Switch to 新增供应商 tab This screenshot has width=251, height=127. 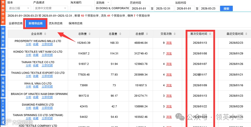[x=35, y=23]
